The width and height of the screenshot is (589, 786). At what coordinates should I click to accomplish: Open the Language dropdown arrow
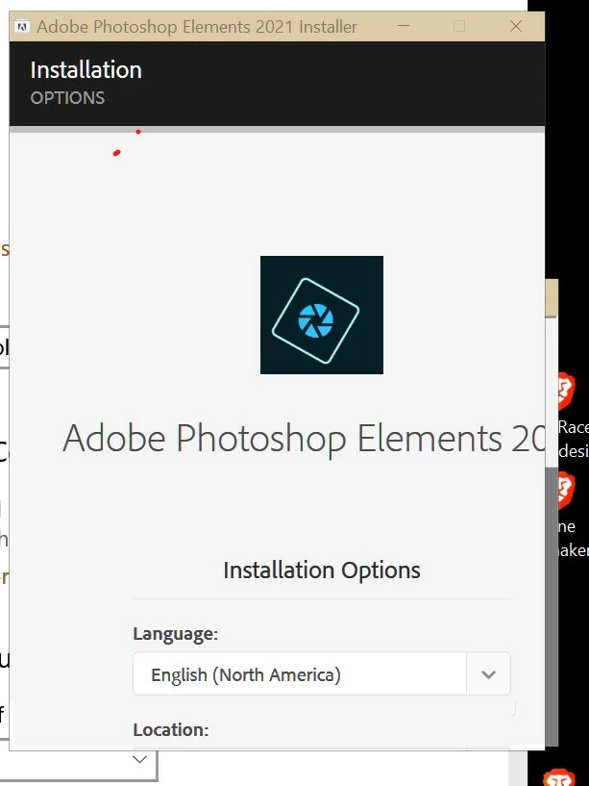click(488, 674)
